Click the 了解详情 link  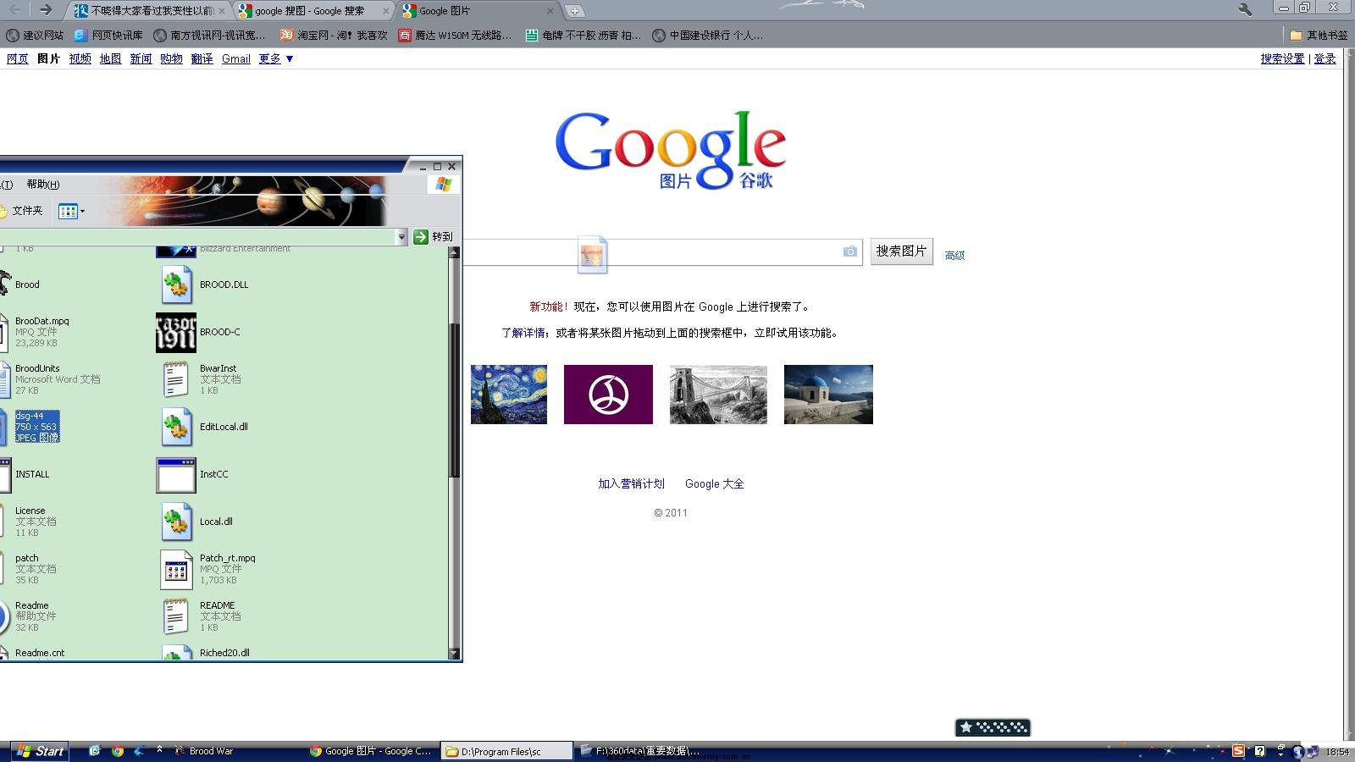coord(523,334)
